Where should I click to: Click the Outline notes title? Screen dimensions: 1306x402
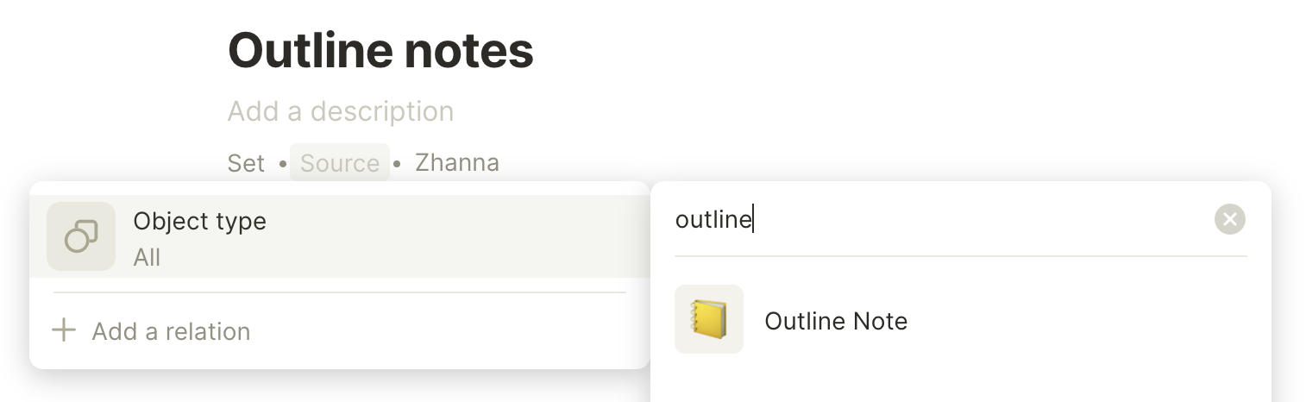click(x=380, y=51)
